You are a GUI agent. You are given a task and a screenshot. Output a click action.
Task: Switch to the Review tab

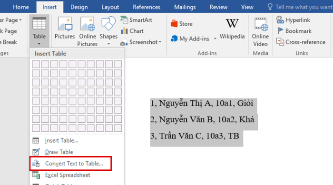[x=218, y=7]
